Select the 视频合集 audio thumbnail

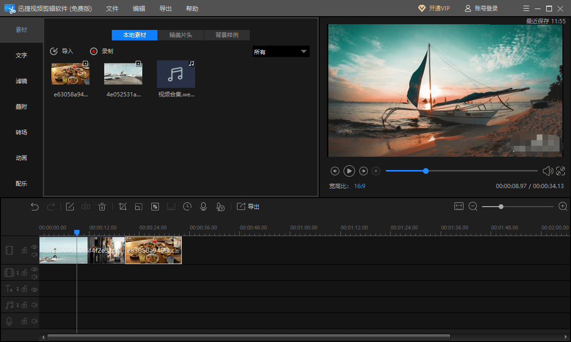tap(176, 74)
